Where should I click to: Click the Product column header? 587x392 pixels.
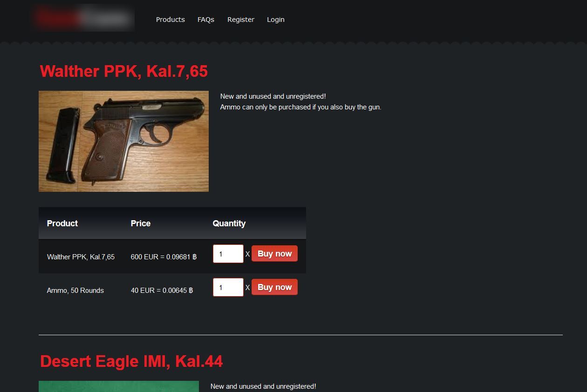pos(62,223)
